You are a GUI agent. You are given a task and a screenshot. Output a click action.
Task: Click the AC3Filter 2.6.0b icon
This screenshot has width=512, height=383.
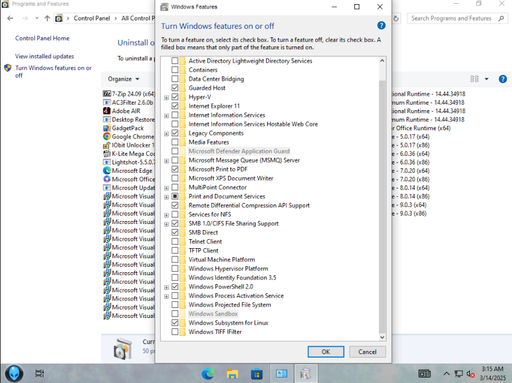[x=106, y=102]
